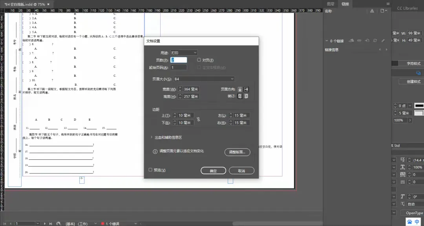Open the page number dropdown in status bar
The height and width of the screenshot is (226, 424).
tap(38, 224)
